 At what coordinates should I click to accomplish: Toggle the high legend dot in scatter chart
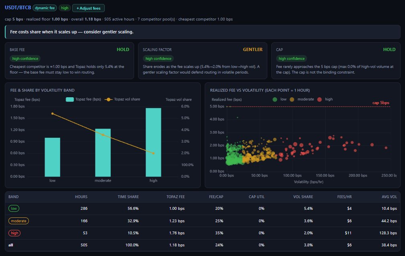(320, 99)
